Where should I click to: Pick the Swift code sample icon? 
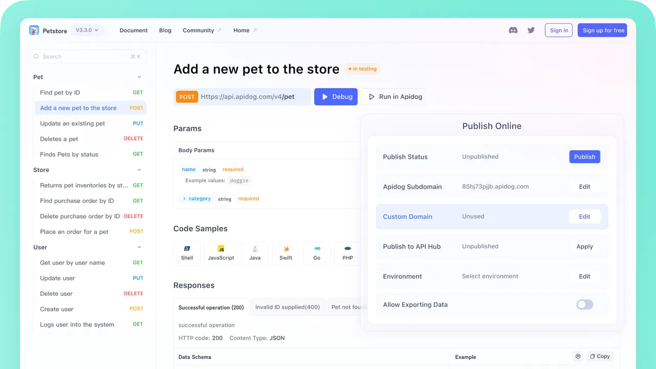pyautogui.click(x=286, y=249)
